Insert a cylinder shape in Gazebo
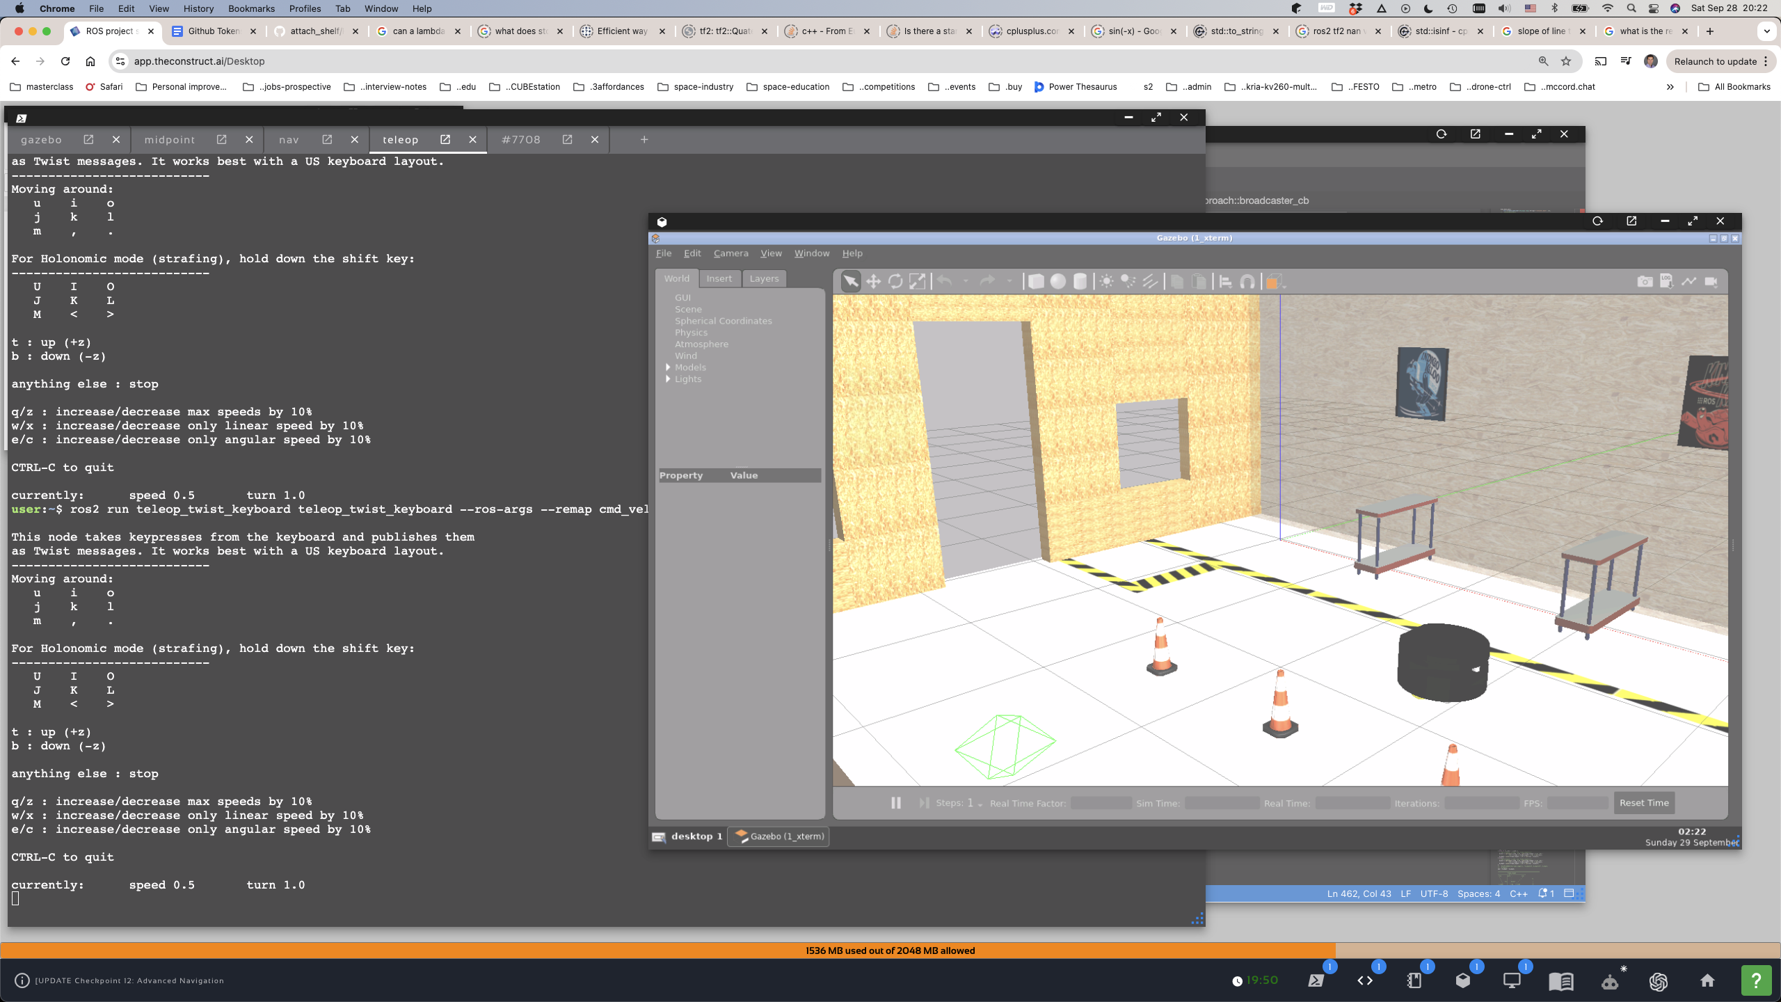This screenshot has height=1002, width=1781. point(1080,281)
